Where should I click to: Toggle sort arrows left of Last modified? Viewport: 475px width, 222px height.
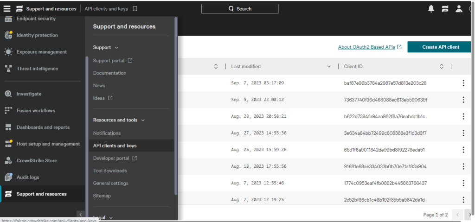click(x=216, y=66)
